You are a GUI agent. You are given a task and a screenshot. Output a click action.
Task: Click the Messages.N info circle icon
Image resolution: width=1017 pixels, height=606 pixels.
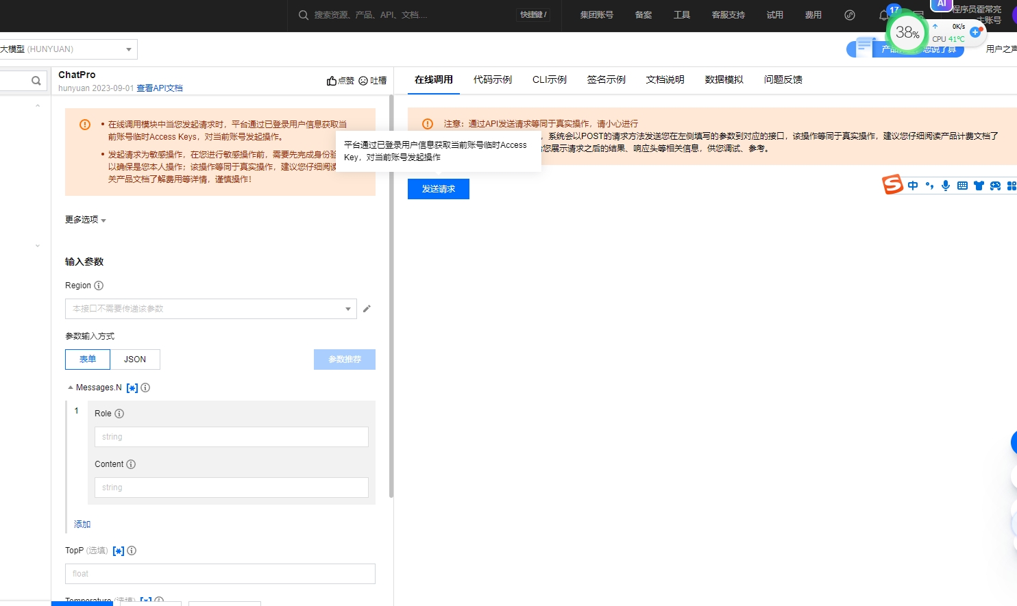point(145,388)
